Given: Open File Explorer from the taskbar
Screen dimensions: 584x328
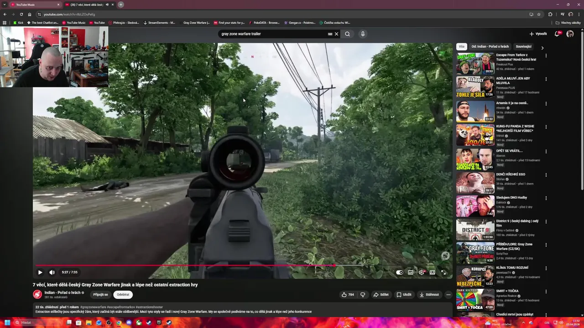Looking at the screenshot, I should point(89,323).
